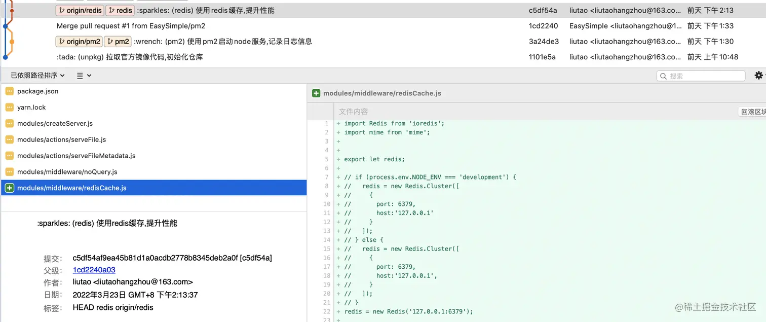Click added status icon of redisCache.js row
The width and height of the screenshot is (766, 322).
pyautogui.click(x=9, y=188)
